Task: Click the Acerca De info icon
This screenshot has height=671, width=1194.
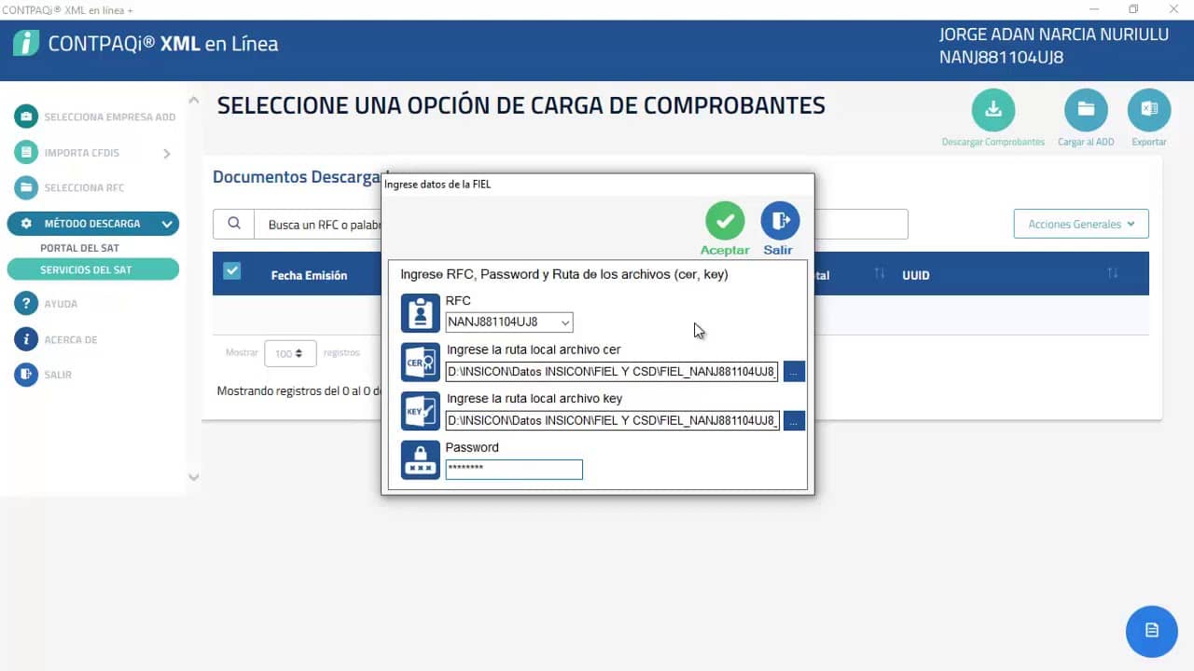Action: tap(26, 339)
